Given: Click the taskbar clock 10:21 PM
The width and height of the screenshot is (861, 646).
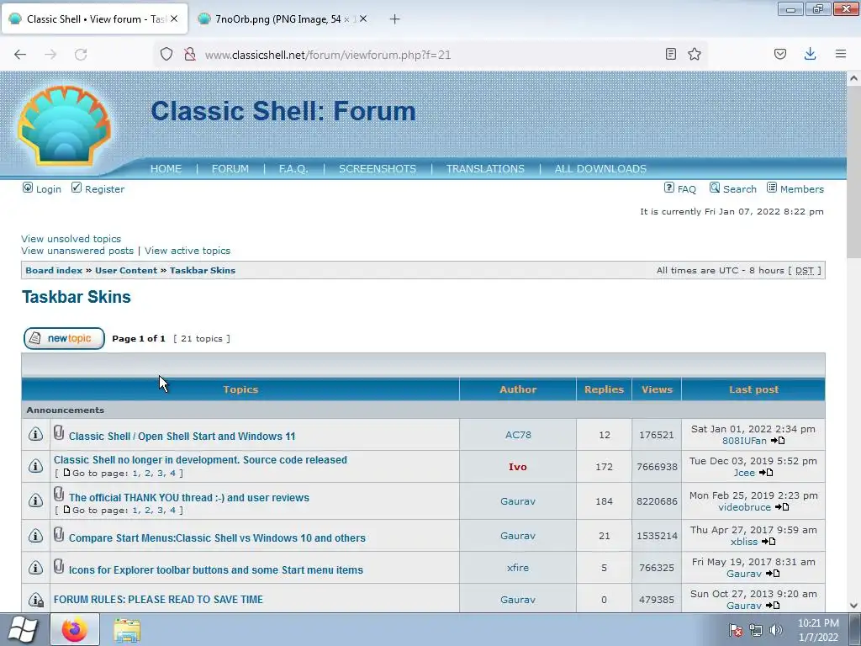Looking at the screenshot, I should 818,623.
